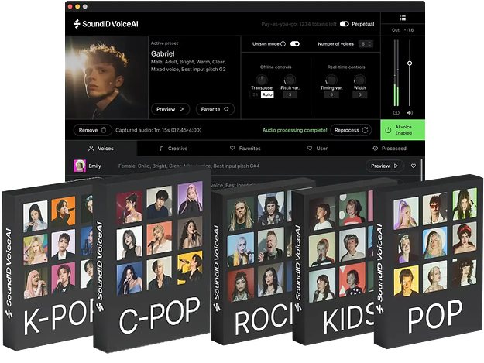Click the Transpose value field
Screen dimensions: 484x363
(256, 94)
